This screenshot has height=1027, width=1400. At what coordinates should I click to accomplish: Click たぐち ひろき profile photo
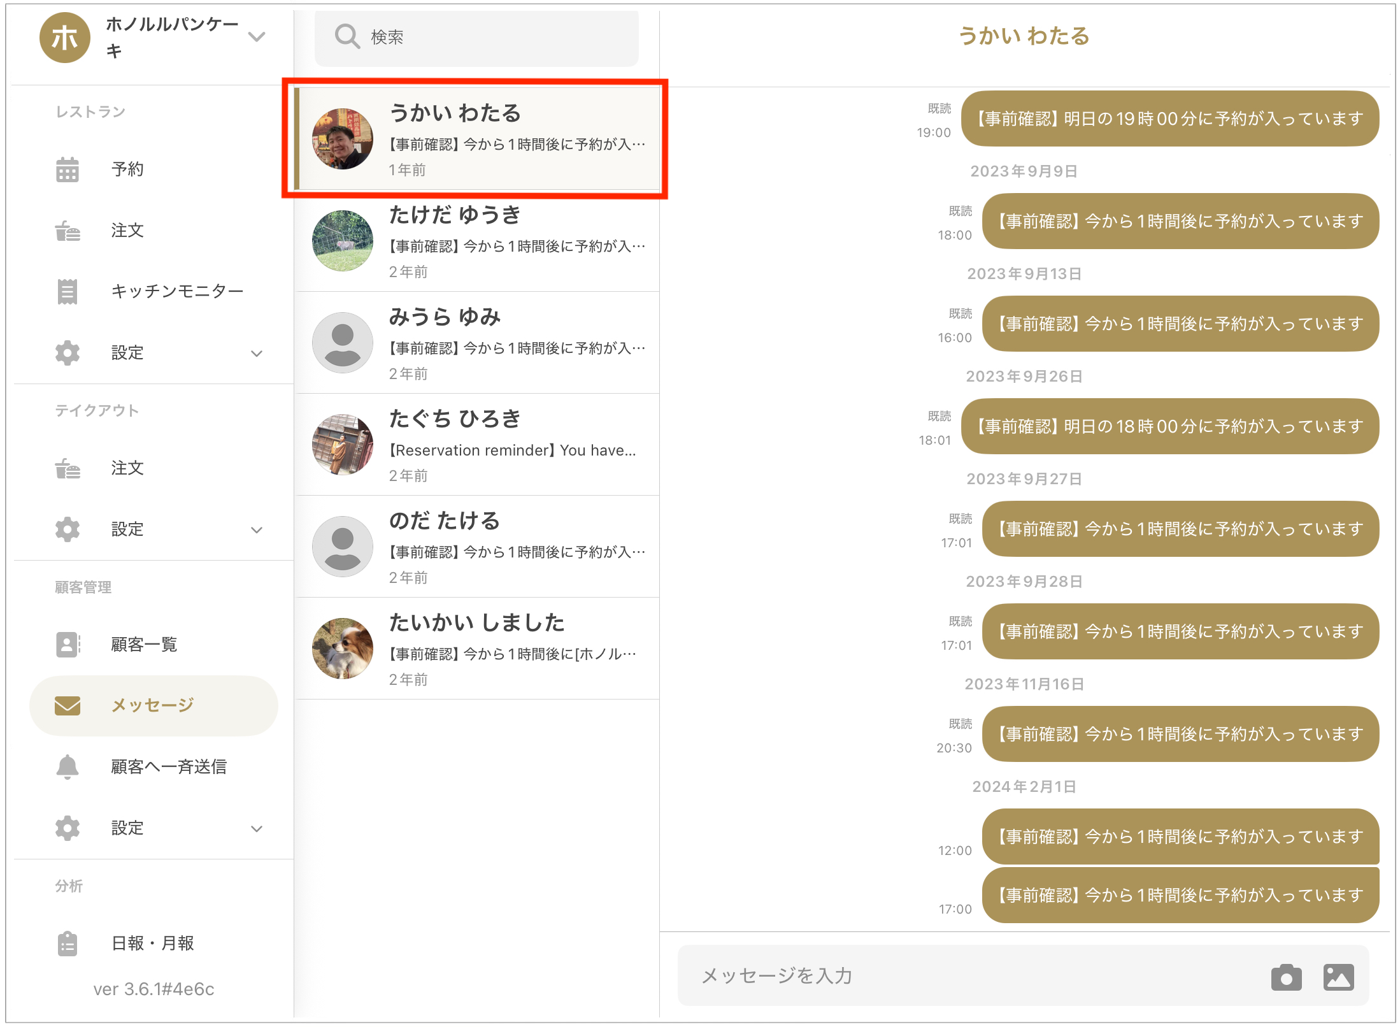coord(343,445)
